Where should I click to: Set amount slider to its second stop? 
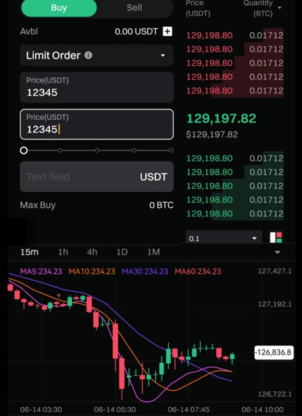[x=60, y=151]
